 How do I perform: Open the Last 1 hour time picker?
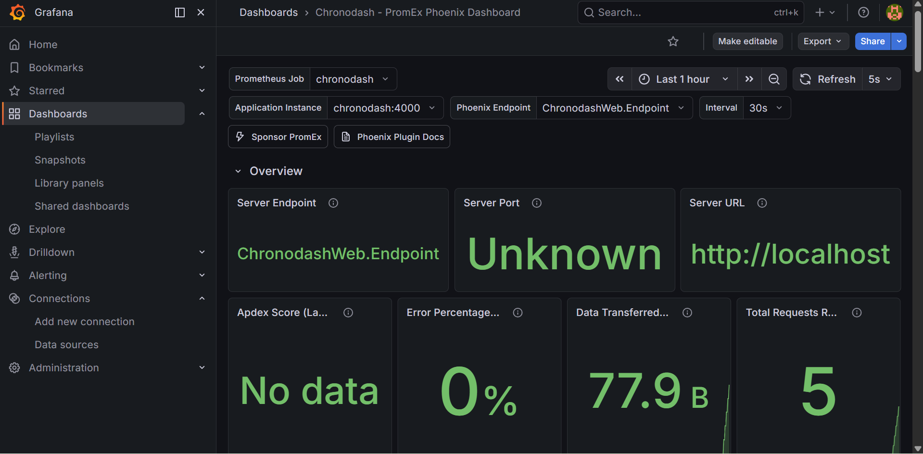[x=684, y=79]
